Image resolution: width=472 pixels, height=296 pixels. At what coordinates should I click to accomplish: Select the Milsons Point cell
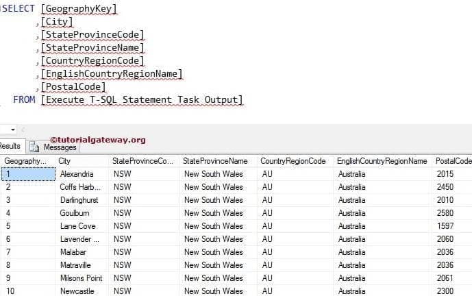pos(82,278)
